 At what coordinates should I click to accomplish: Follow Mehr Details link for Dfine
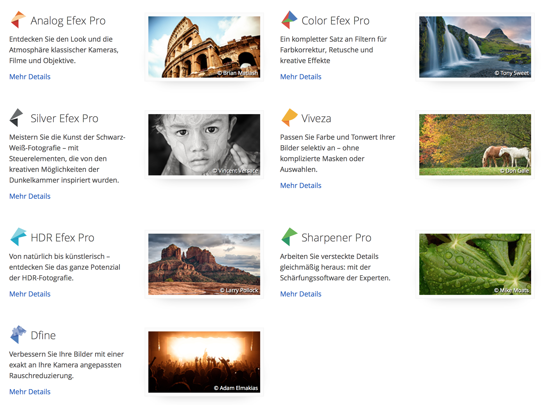30,392
